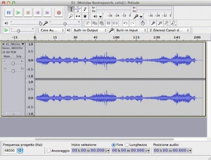This screenshot has width=211, height=160.
Task: Skip to start of track
Action: pyautogui.click(x=38, y=13)
